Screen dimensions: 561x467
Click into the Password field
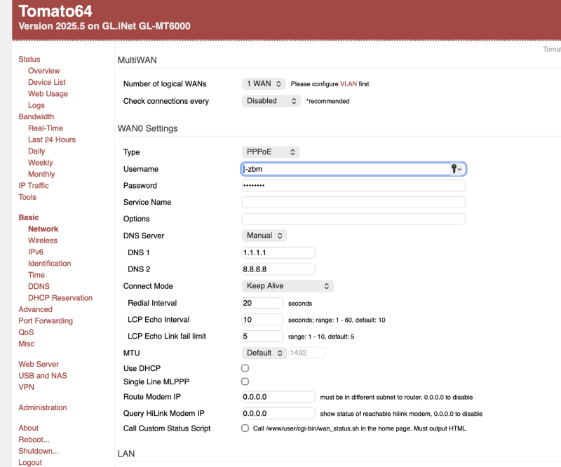point(353,185)
